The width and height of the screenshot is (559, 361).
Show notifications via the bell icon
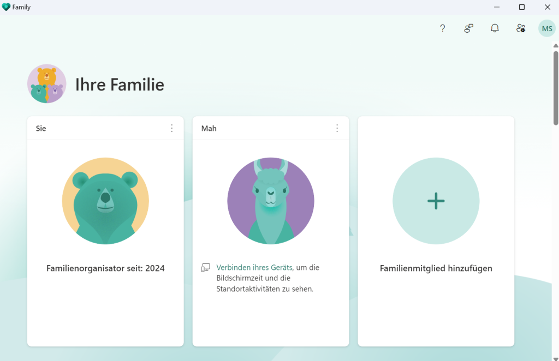(x=495, y=28)
